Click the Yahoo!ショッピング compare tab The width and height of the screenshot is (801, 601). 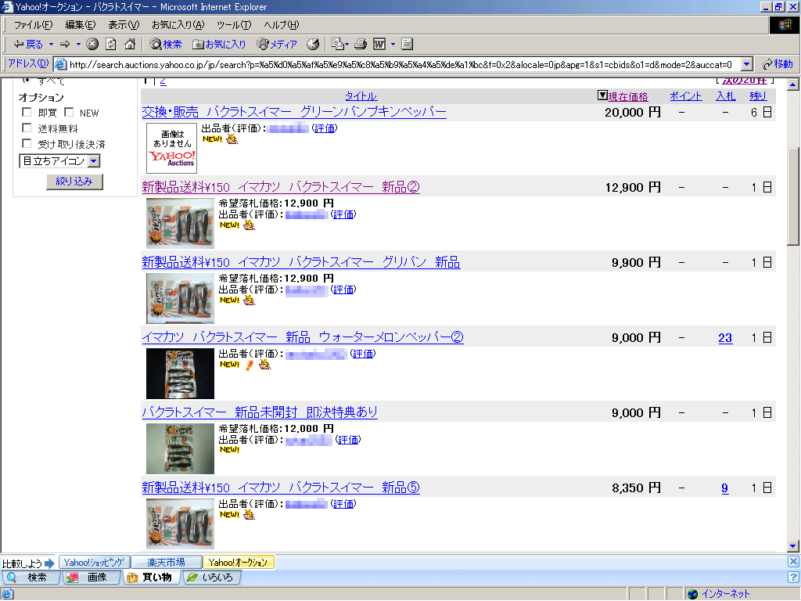tap(94, 562)
